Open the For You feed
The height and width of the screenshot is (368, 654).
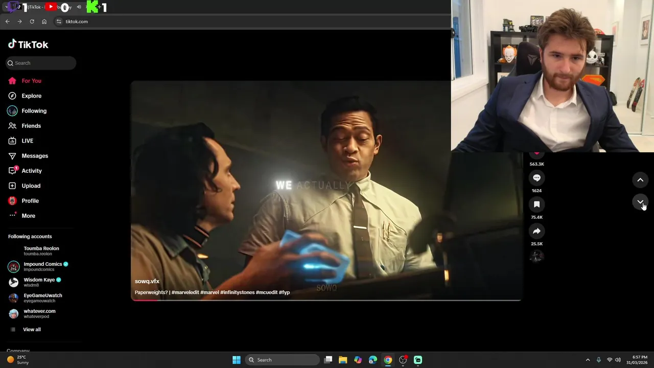25,81
